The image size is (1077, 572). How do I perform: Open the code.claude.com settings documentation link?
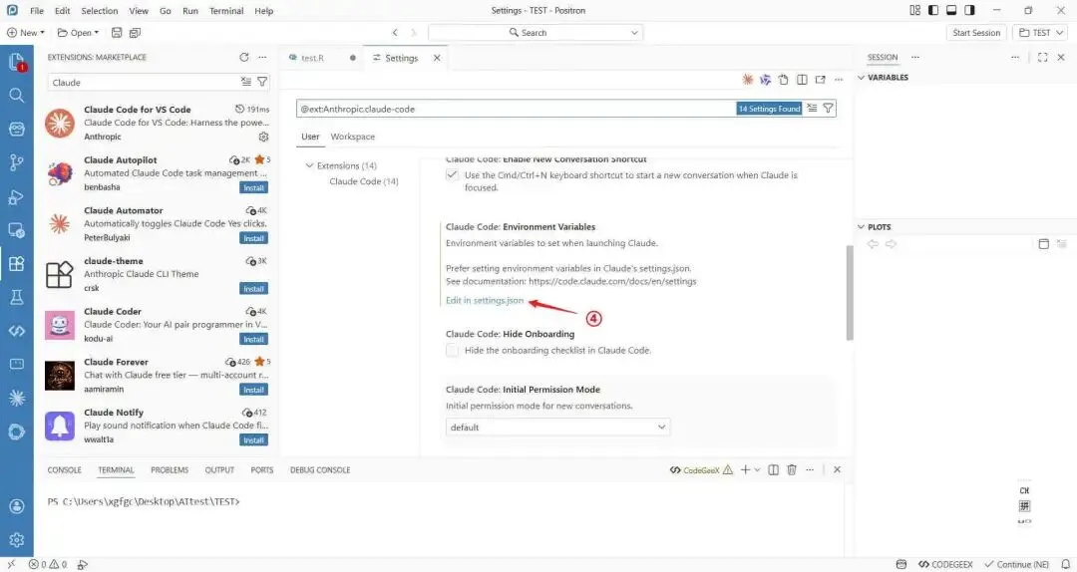coord(612,281)
